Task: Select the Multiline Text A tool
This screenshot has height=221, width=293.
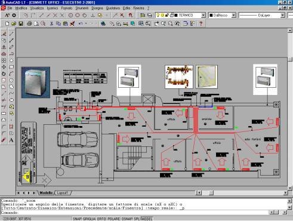Action: point(11,140)
